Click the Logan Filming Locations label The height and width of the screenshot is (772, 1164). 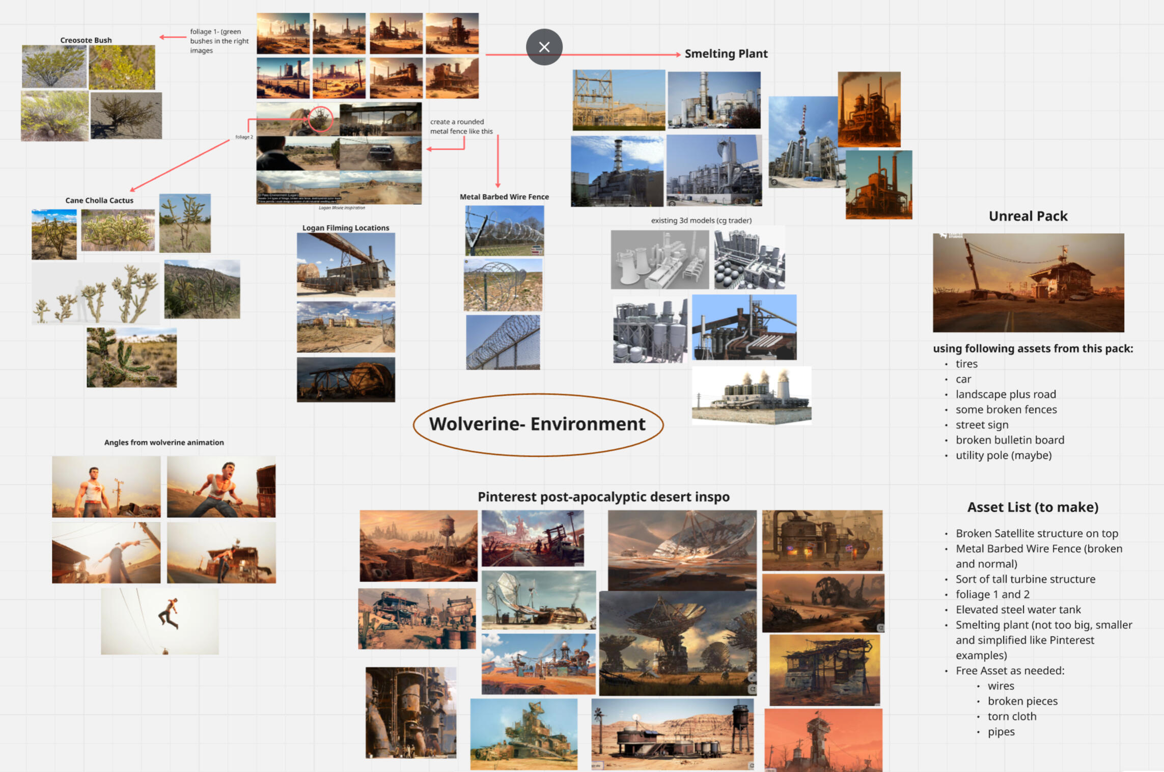pyautogui.click(x=345, y=228)
